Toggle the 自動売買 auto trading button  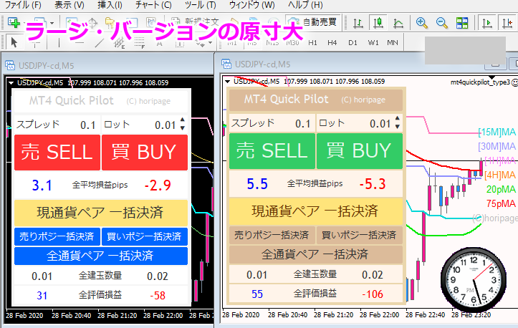tap(312, 22)
